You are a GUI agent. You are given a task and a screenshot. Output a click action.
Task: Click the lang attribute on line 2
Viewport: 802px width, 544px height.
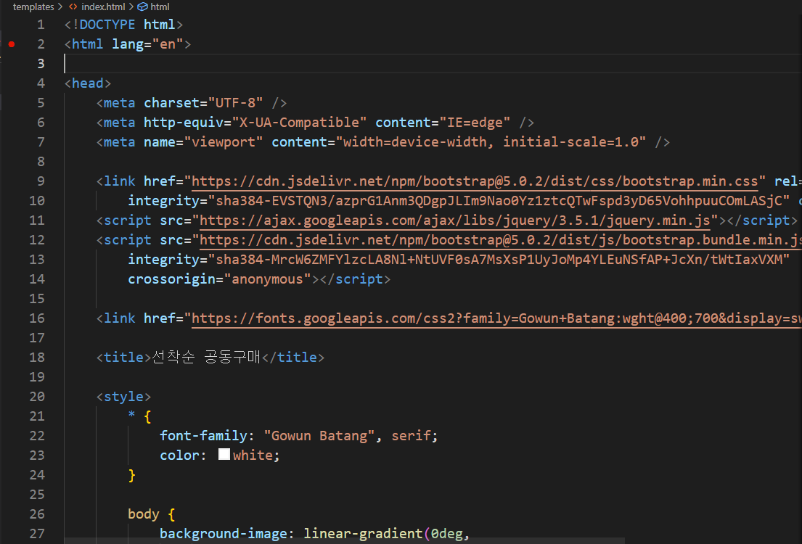(128, 44)
